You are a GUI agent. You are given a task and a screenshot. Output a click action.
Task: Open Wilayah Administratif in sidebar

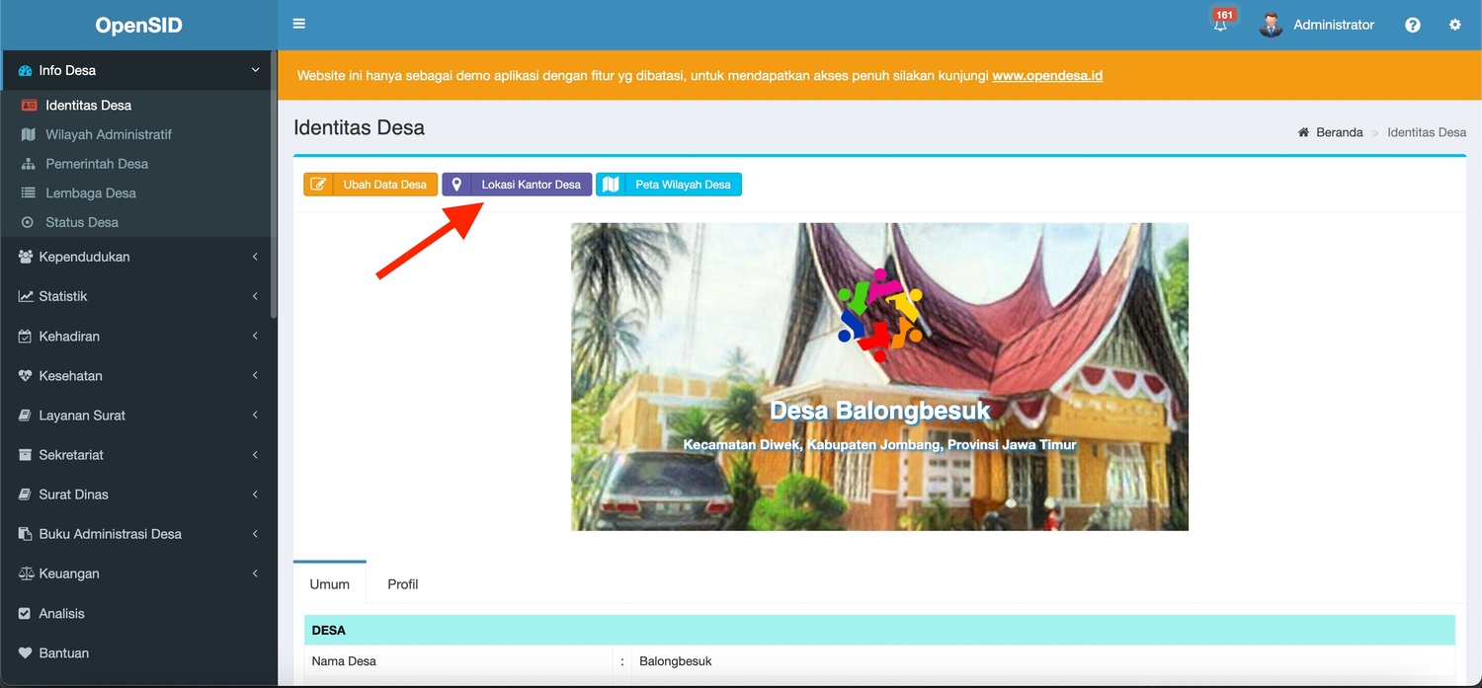pos(109,134)
